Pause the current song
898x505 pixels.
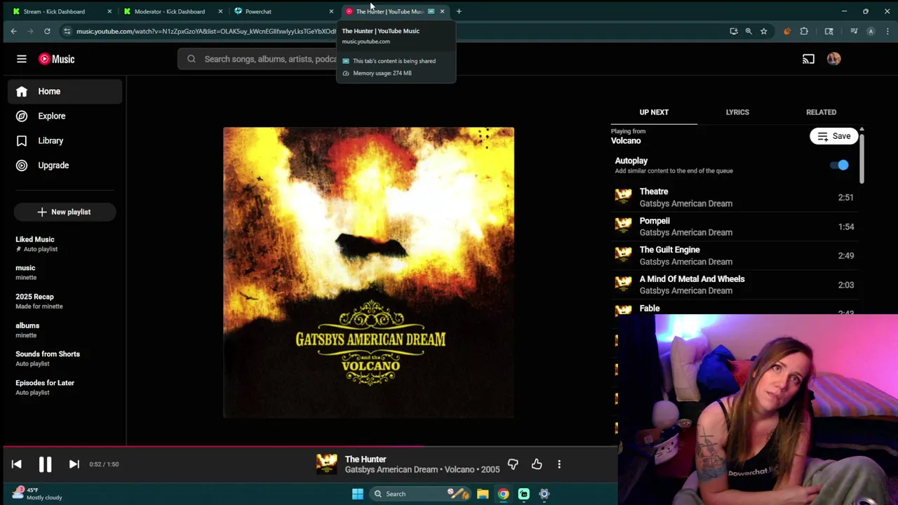point(45,464)
